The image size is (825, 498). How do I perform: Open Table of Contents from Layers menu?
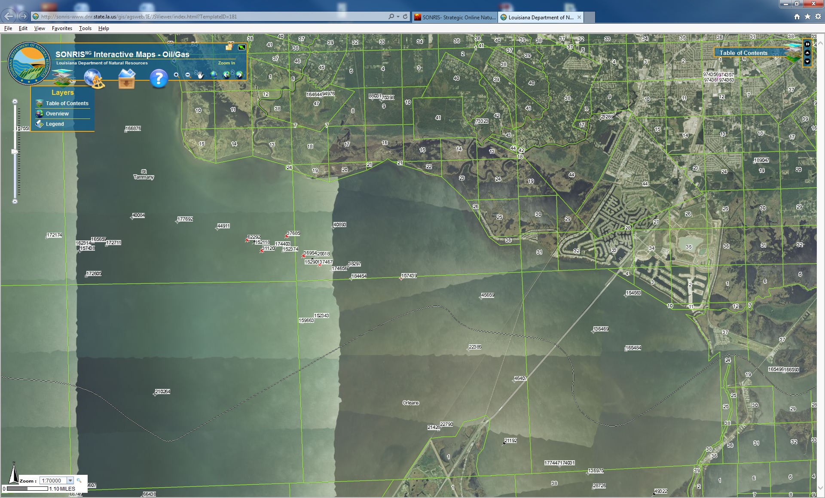coord(67,103)
